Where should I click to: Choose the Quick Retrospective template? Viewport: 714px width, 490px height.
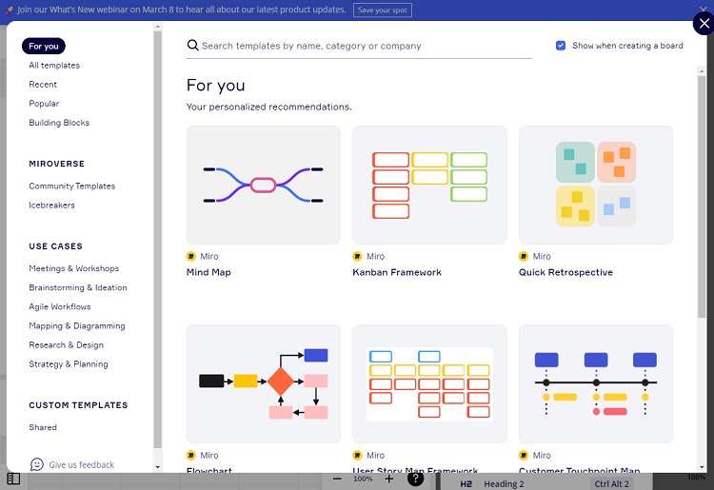(595, 185)
